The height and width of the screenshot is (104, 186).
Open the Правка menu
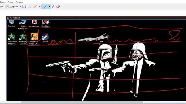coord(3,2)
